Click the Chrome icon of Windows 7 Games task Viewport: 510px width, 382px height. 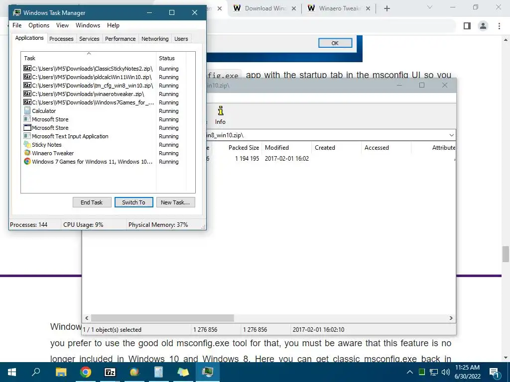pos(27,162)
